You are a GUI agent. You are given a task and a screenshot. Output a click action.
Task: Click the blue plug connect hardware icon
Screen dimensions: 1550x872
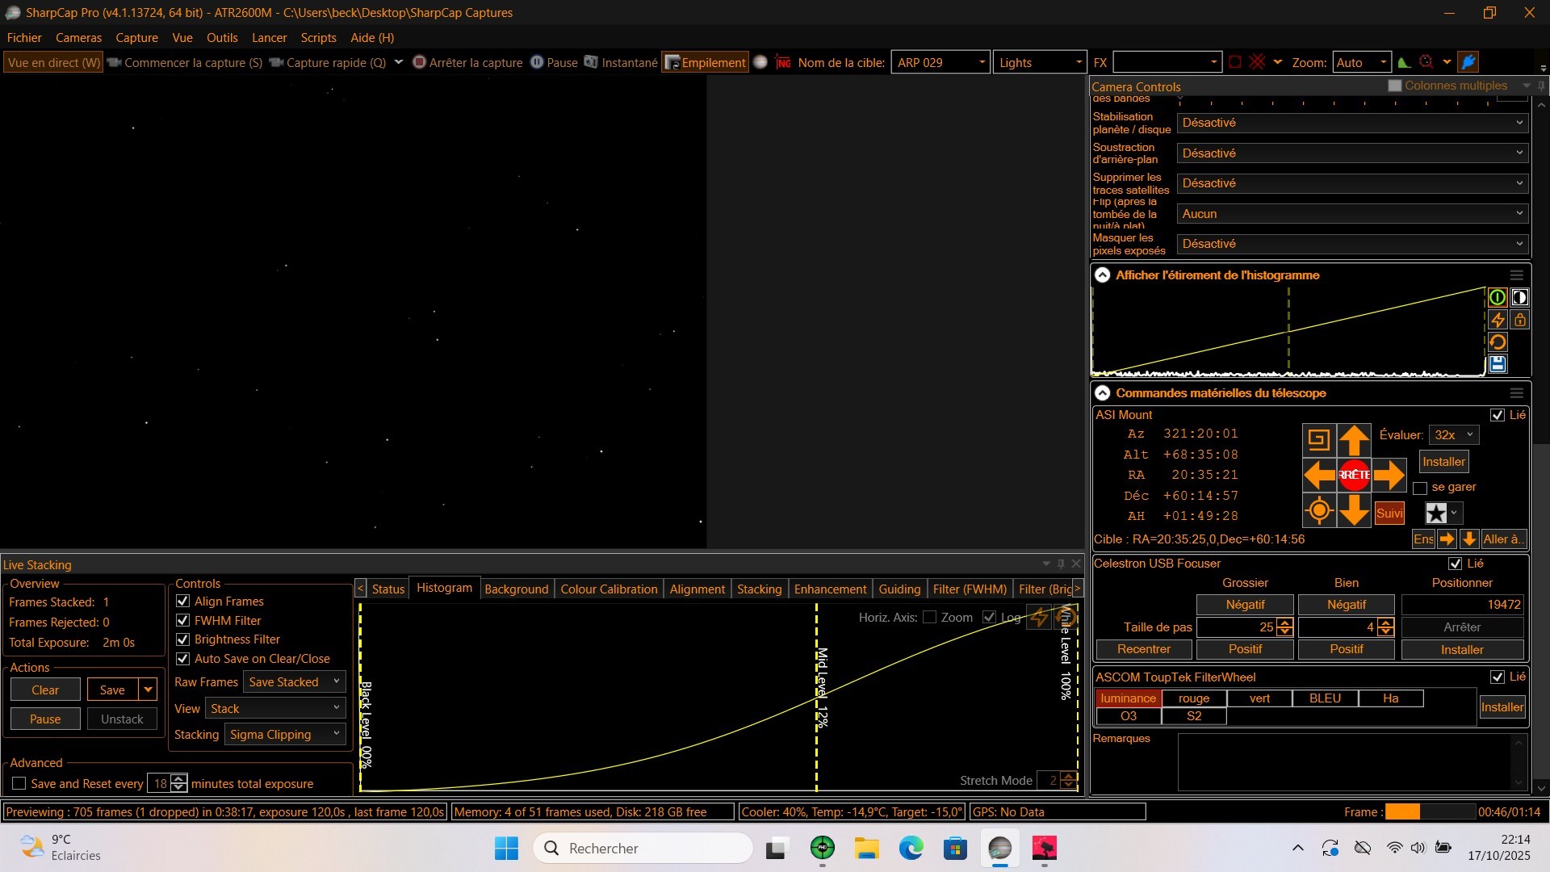1468,62
